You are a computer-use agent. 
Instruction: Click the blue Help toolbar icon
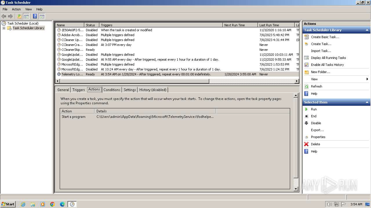35,16
